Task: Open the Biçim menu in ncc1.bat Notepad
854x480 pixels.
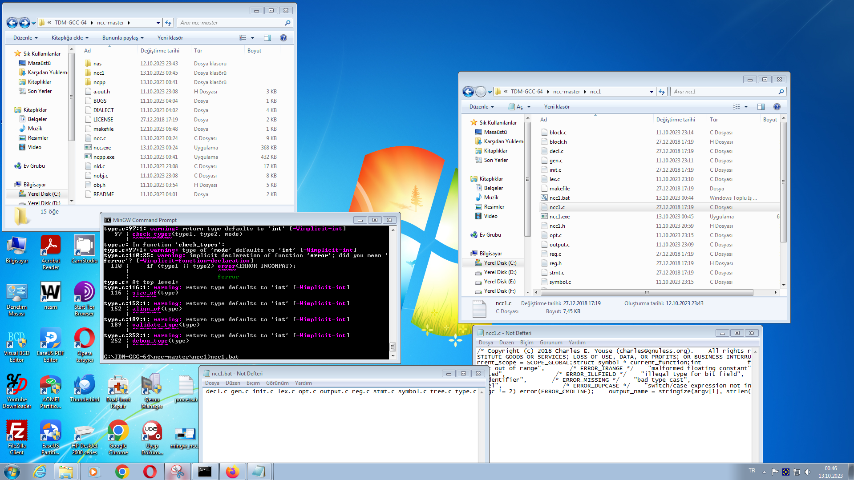Action: click(x=253, y=383)
